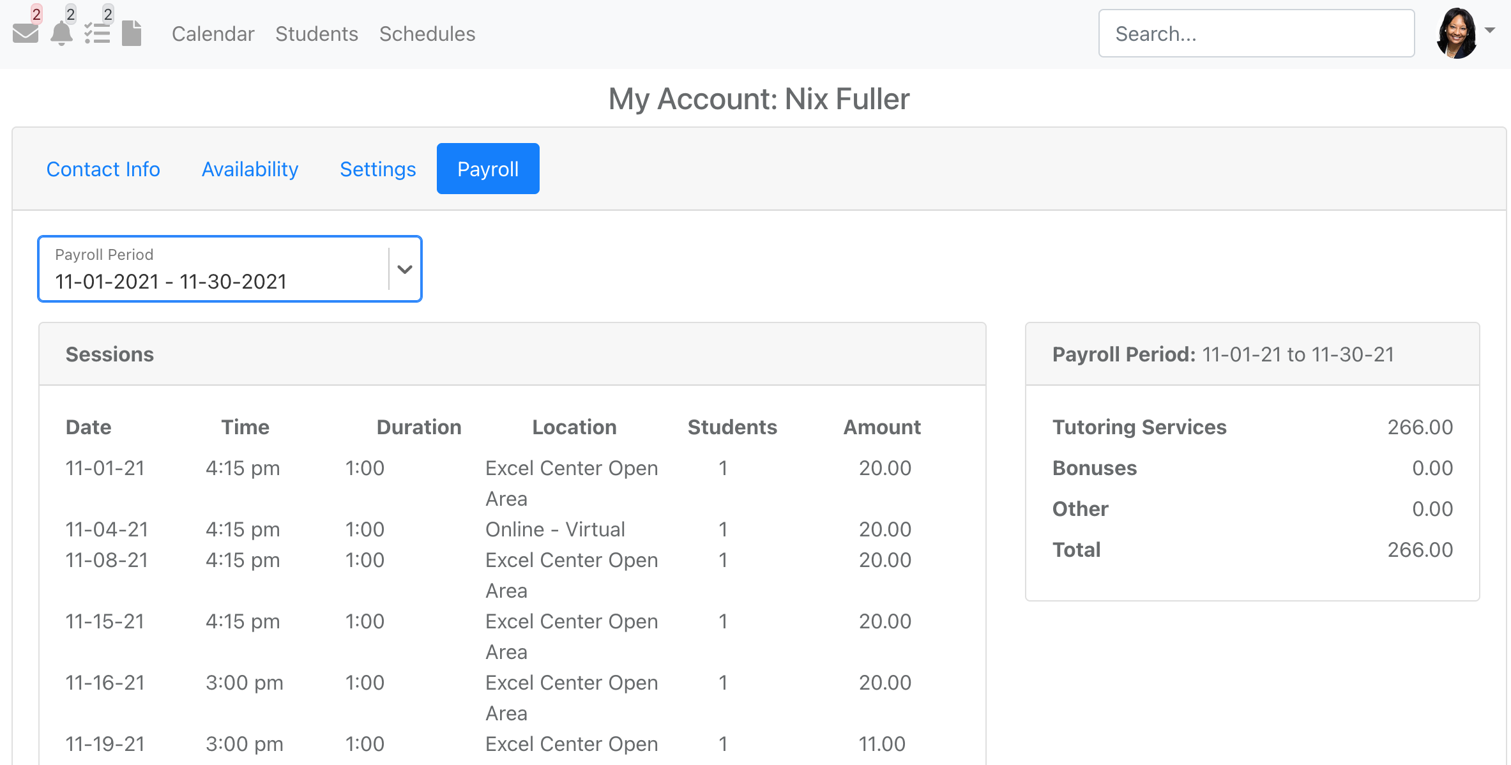Go to the Calendar page
The height and width of the screenshot is (765, 1511).
[x=213, y=34]
